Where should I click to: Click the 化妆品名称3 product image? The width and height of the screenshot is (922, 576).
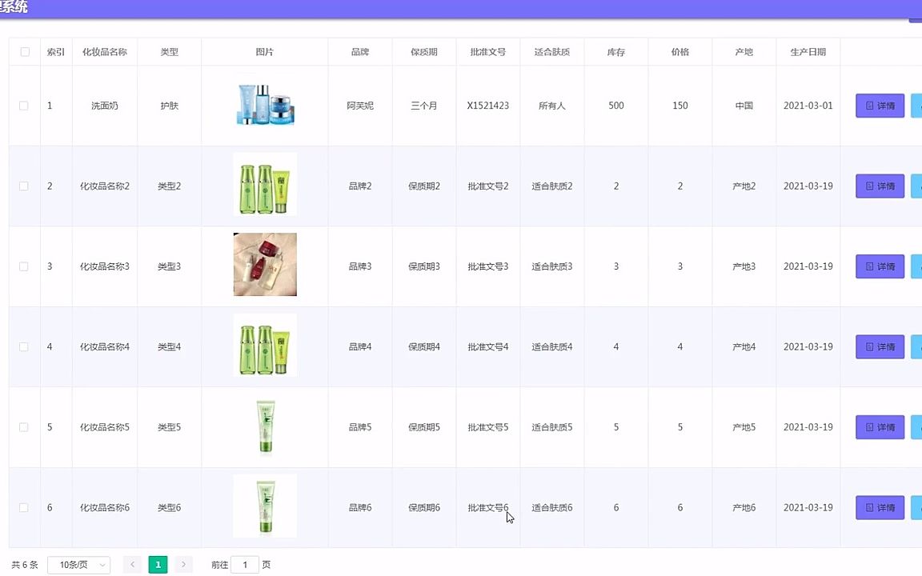265,264
